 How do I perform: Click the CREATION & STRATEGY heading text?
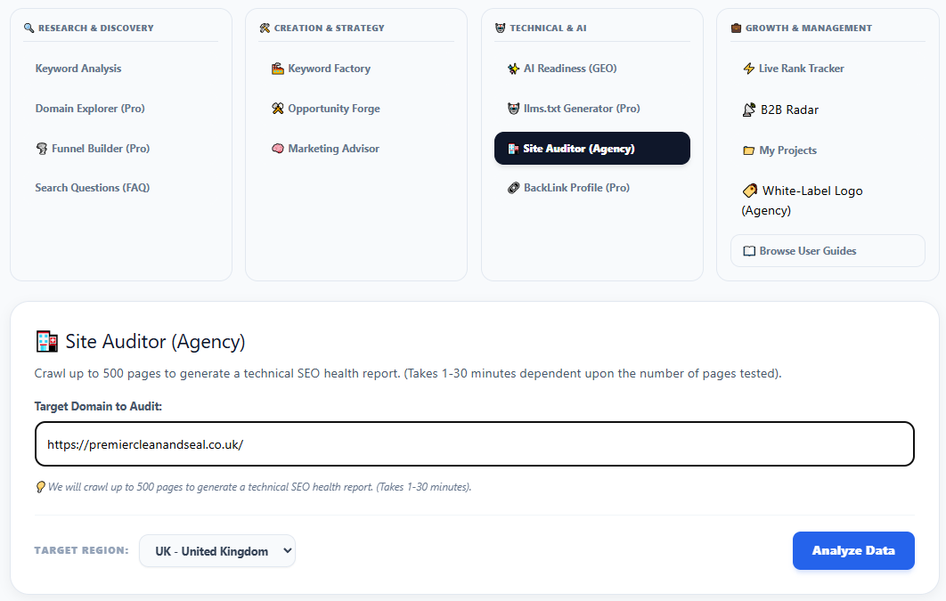coord(330,28)
